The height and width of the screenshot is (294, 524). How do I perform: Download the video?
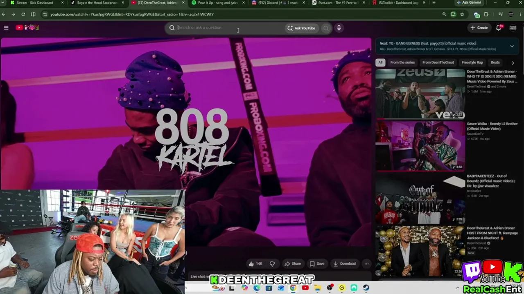(x=344, y=264)
